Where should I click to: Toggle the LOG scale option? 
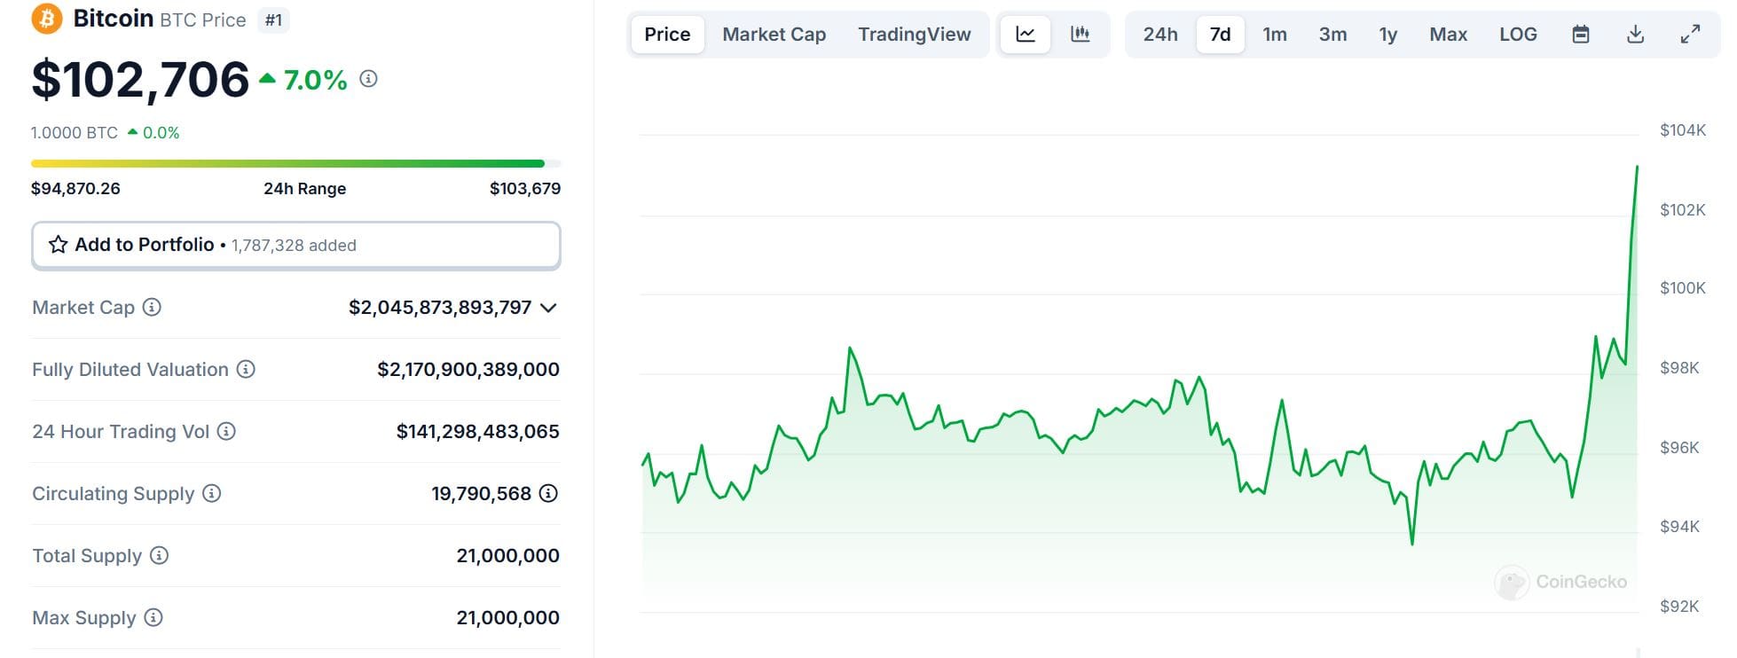pos(1517,35)
